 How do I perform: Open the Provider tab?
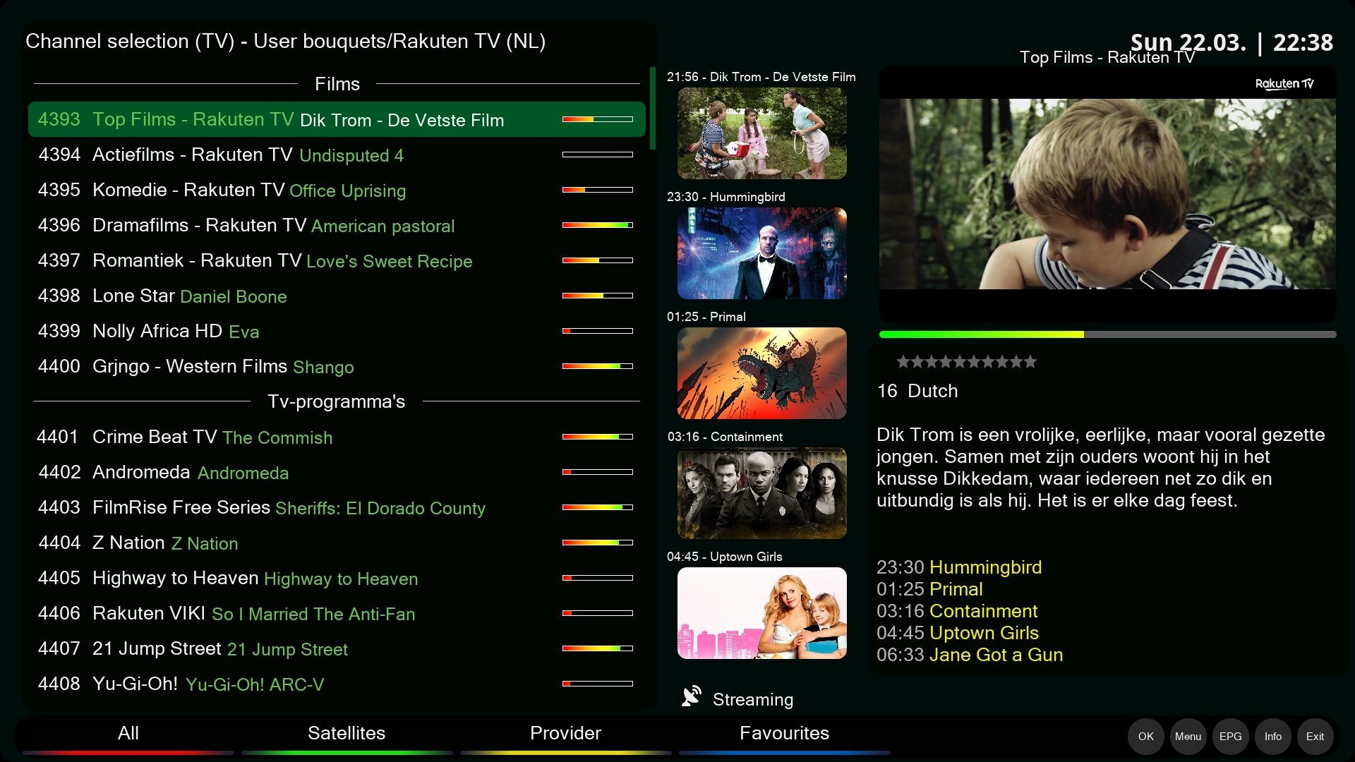pyautogui.click(x=565, y=733)
